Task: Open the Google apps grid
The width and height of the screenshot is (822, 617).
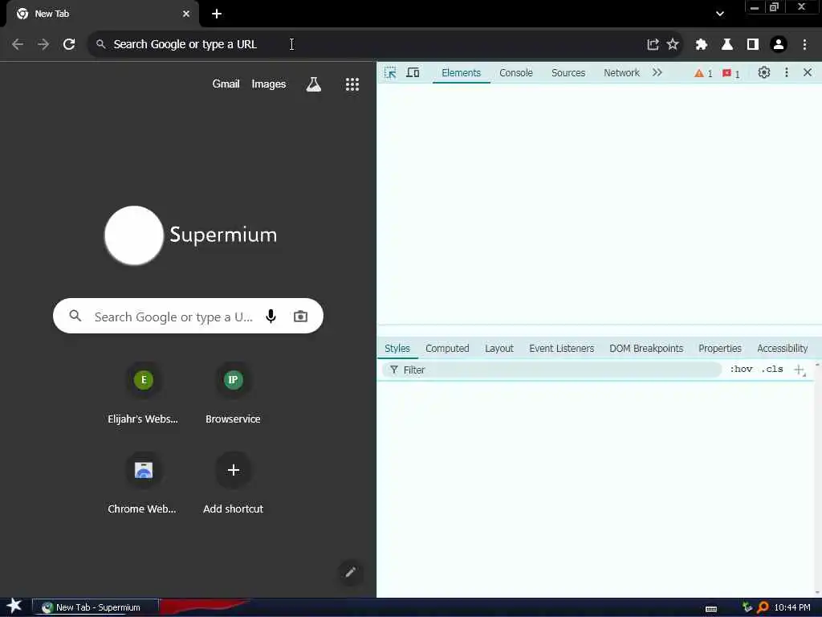Action: (x=352, y=84)
